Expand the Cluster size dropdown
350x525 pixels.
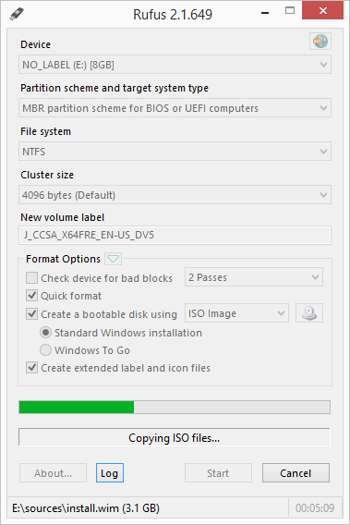[x=175, y=195]
